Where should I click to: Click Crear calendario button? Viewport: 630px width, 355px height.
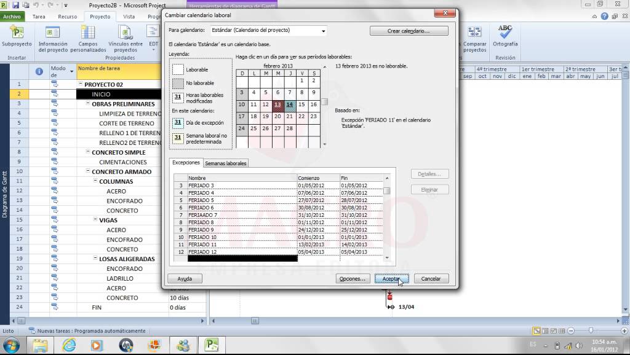click(409, 31)
